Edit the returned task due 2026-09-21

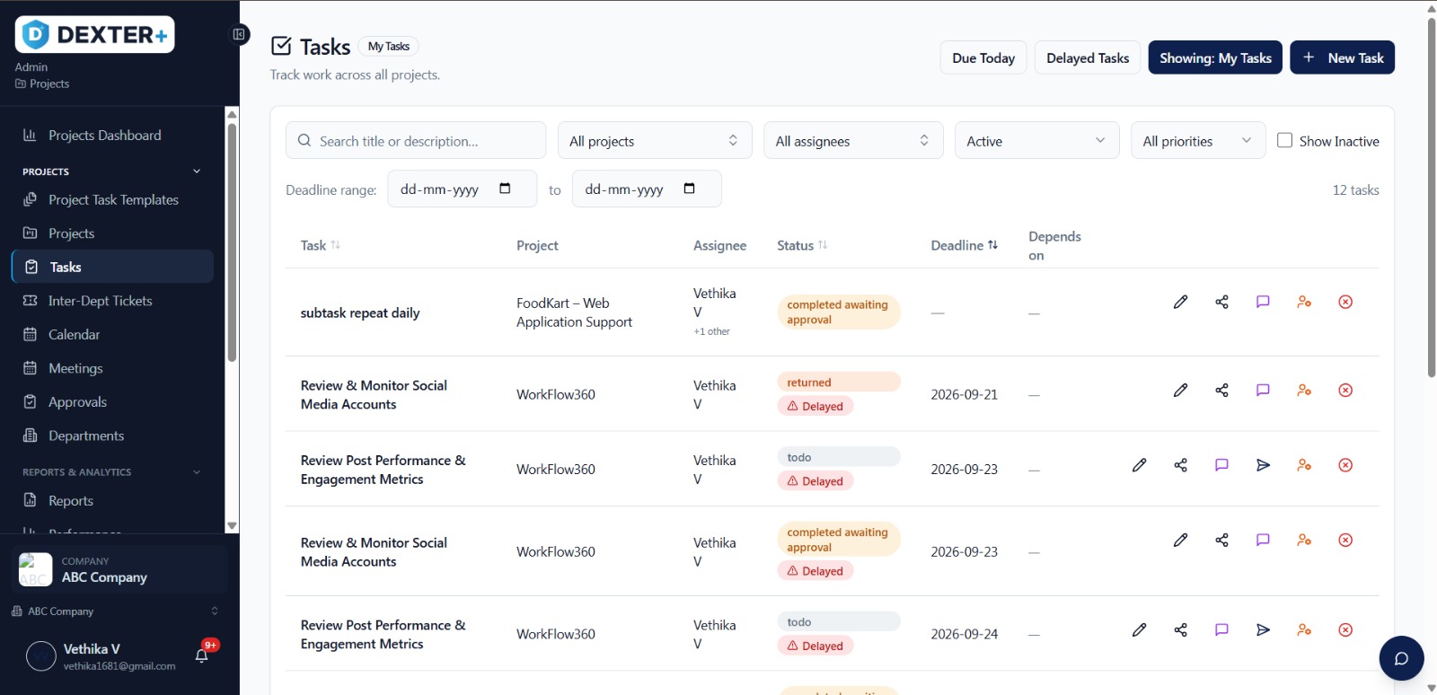click(1180, 390)
